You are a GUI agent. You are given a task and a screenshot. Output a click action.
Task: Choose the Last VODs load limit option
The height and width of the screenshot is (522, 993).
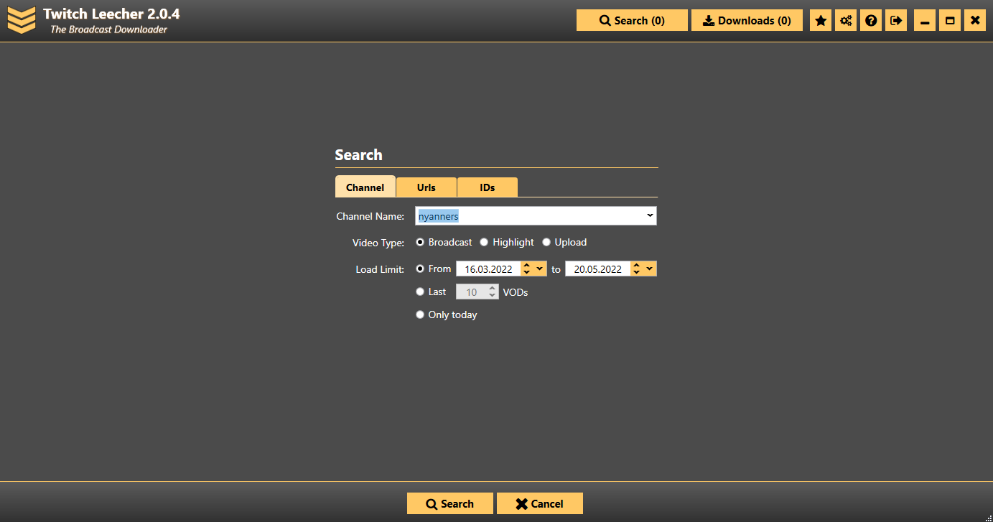point(420,292)
